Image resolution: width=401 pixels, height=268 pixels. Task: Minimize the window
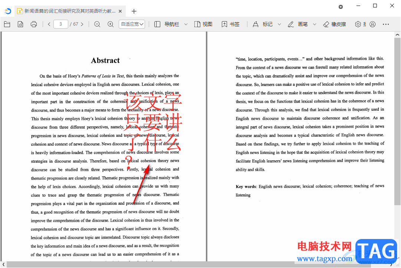point(358,6)
